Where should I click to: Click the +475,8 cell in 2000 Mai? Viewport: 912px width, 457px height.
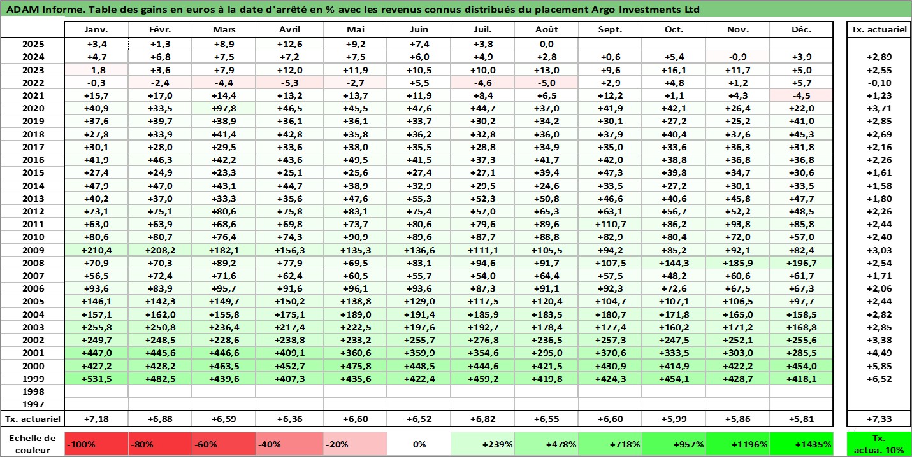(355, 366)
